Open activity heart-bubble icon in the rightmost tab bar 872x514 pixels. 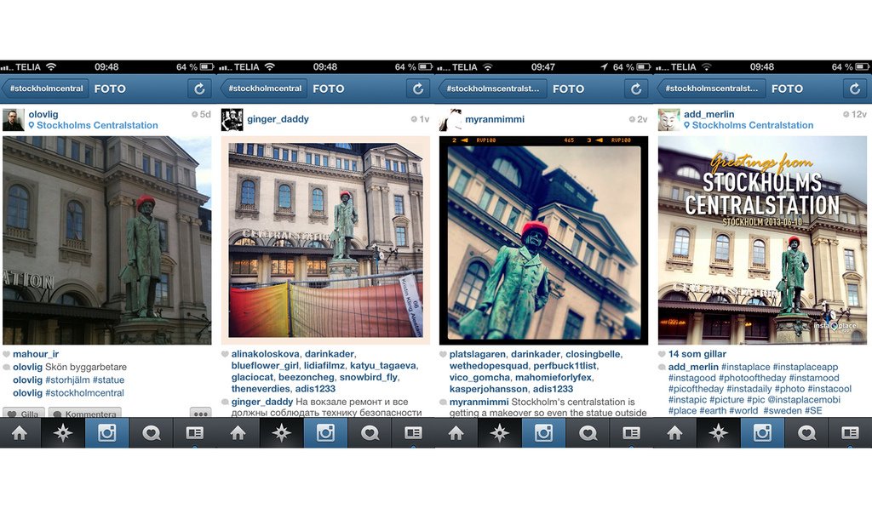coord(806,433)
